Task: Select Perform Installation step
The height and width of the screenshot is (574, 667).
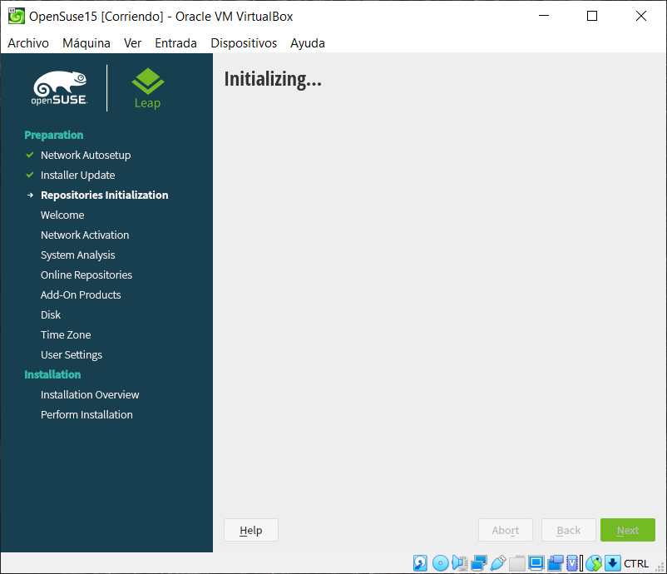Action: tap(86, 415)
